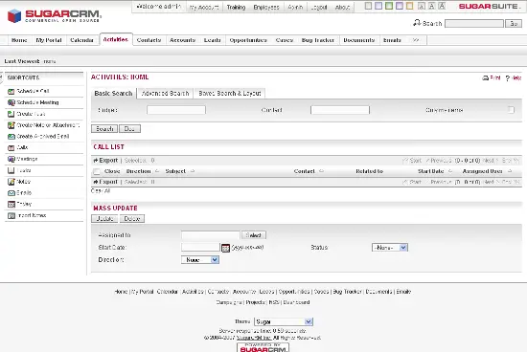Click the Contact search input field
Viewport: 527px width, 352px height.
pos(340,110)
